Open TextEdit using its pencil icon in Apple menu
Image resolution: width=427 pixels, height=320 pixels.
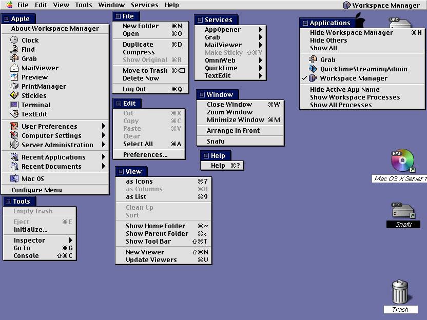tap(14, 114)
